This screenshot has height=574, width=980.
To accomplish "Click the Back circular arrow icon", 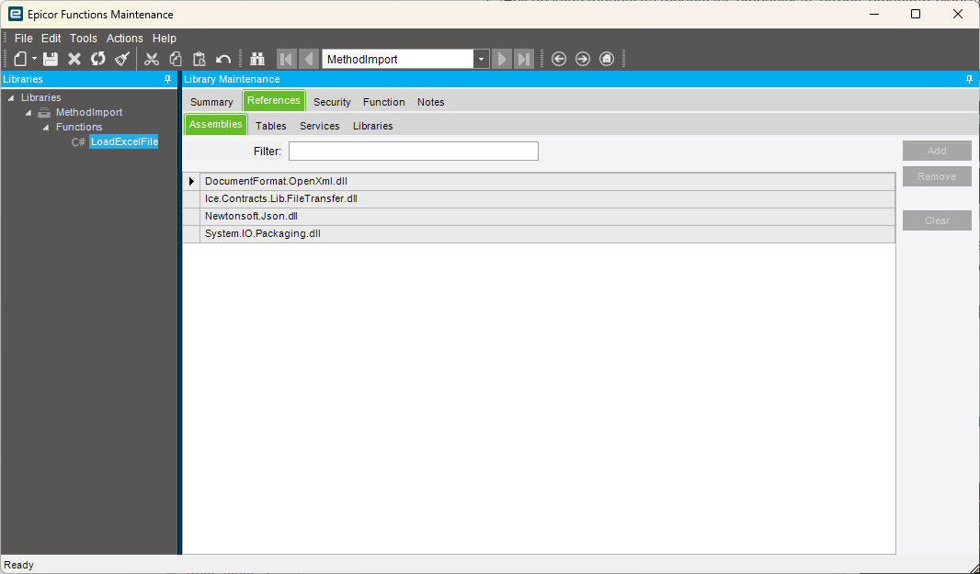I will tap(559, 59).
